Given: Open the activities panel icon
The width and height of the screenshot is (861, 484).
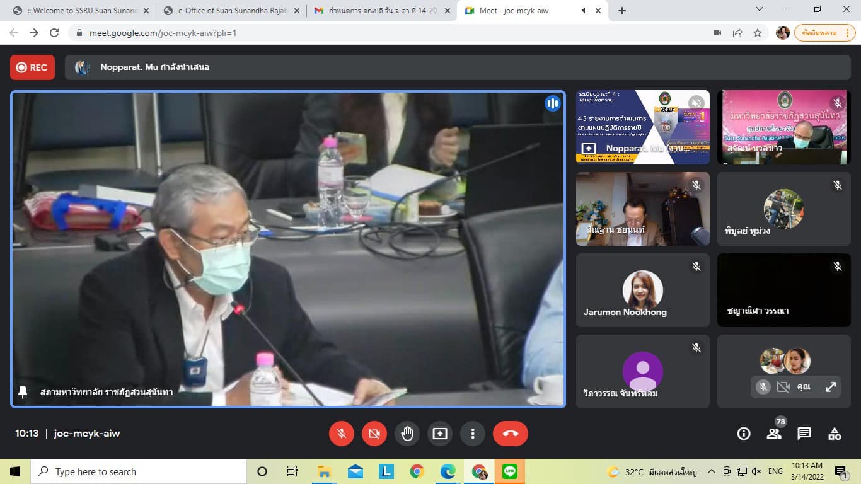Looking at the screenshot, I should (x=835, y=434).
